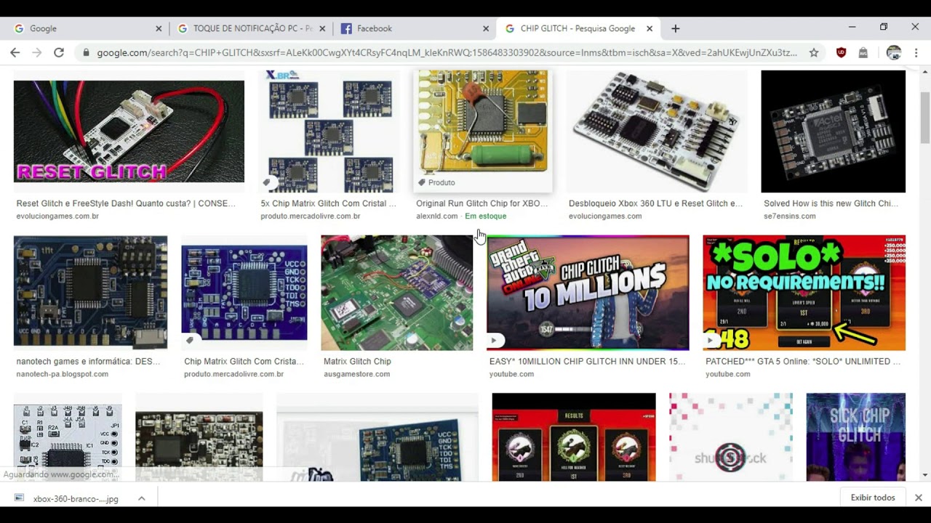Image resolution: width=931 pixels, height=523 pixels.
Task: Click the scrollbar up arrow
Action: point(925,71)
